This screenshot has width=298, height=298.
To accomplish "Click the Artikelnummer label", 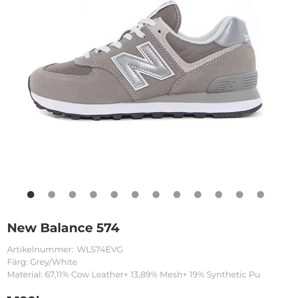I will [40, 250].
